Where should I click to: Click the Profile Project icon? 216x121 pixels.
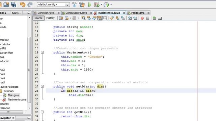pos(106,5)
